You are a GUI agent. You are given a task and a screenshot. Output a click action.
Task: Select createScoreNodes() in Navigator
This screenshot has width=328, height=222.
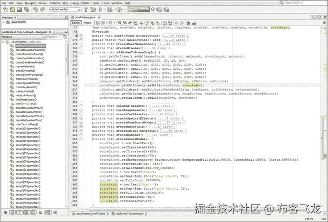click(27, 79)
